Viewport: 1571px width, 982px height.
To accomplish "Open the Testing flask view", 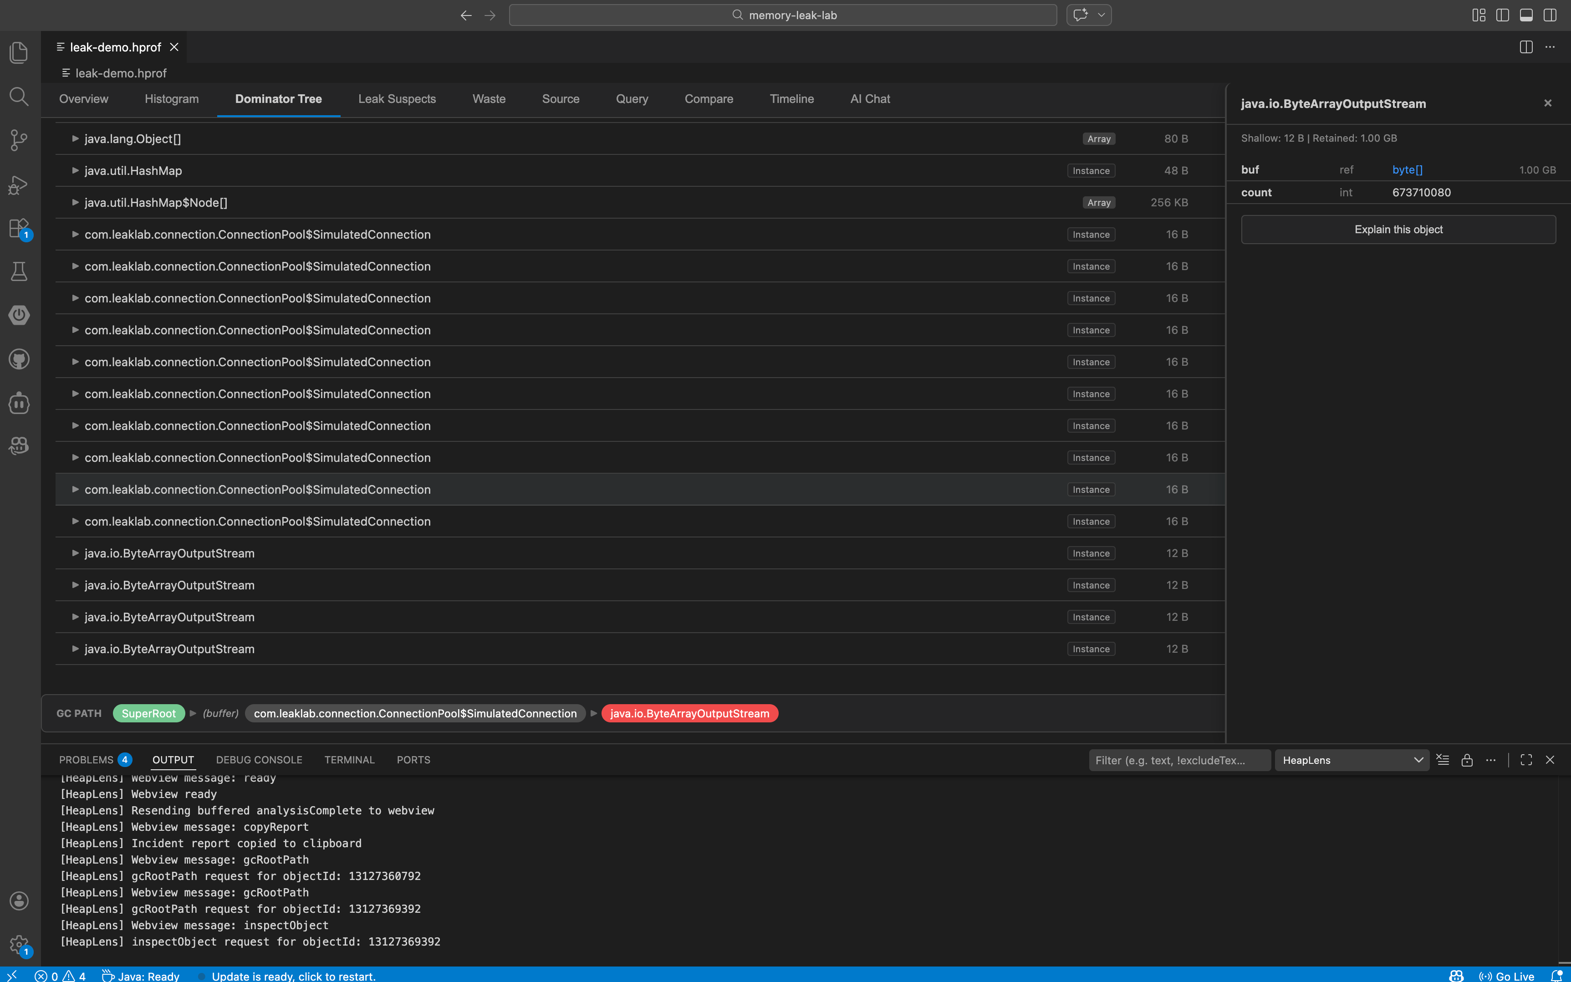I will (19, 271).
